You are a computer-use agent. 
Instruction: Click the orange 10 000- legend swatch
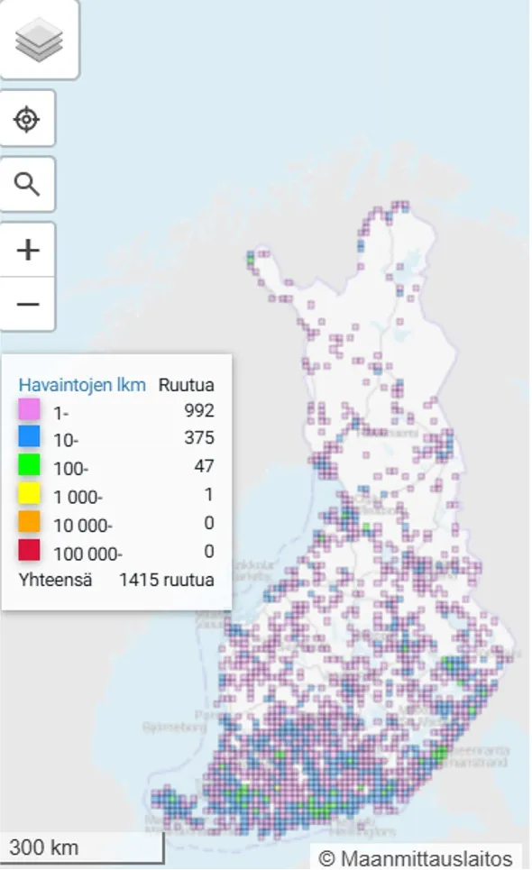(29, 522)
